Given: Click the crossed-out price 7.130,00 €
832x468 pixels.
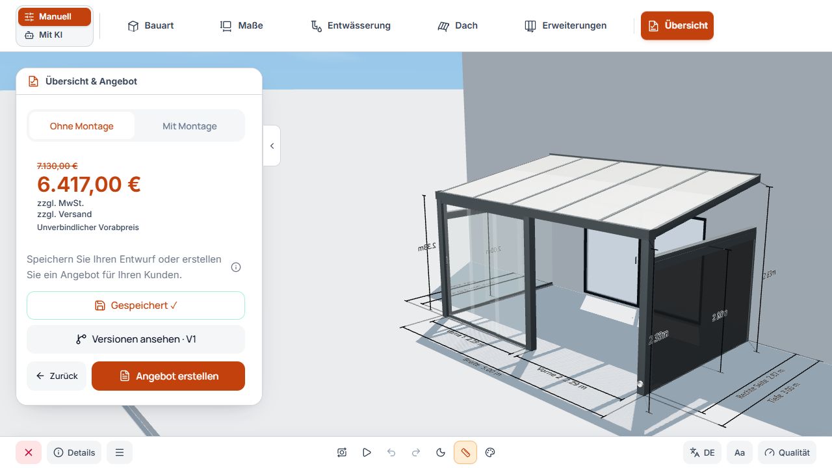Looking at the screenshot, I should coord(57,166).
